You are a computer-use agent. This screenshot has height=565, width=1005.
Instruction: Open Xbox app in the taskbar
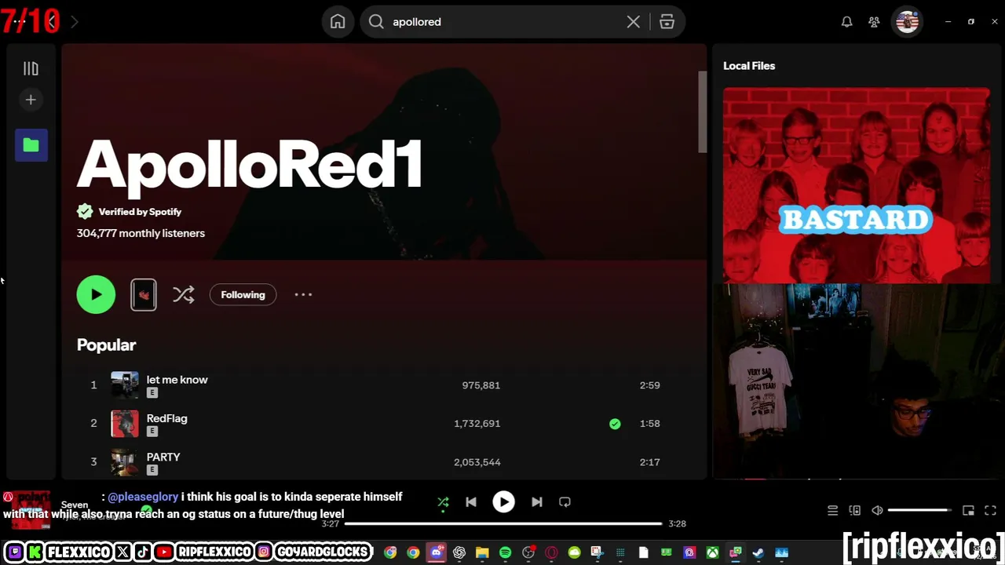[x=712, y=552]
